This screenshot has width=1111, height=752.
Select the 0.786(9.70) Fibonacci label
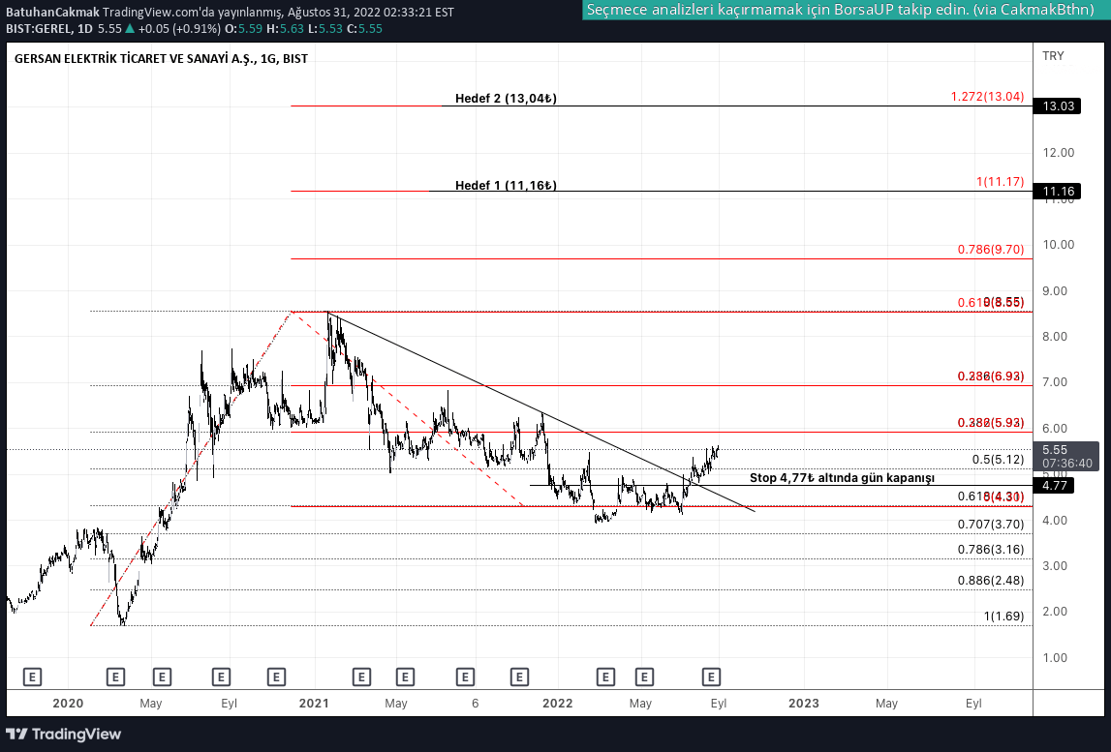tap(991, 250)
